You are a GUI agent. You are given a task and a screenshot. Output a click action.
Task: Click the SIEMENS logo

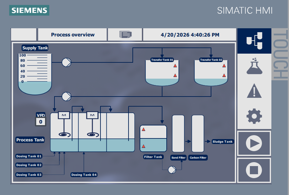29,10
